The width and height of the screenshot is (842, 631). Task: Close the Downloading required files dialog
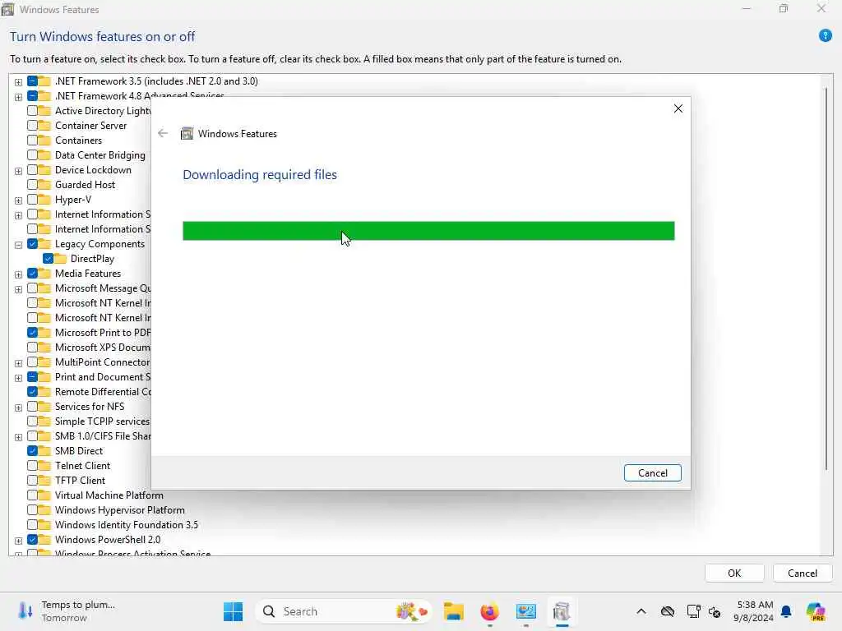tap(678, 108)
